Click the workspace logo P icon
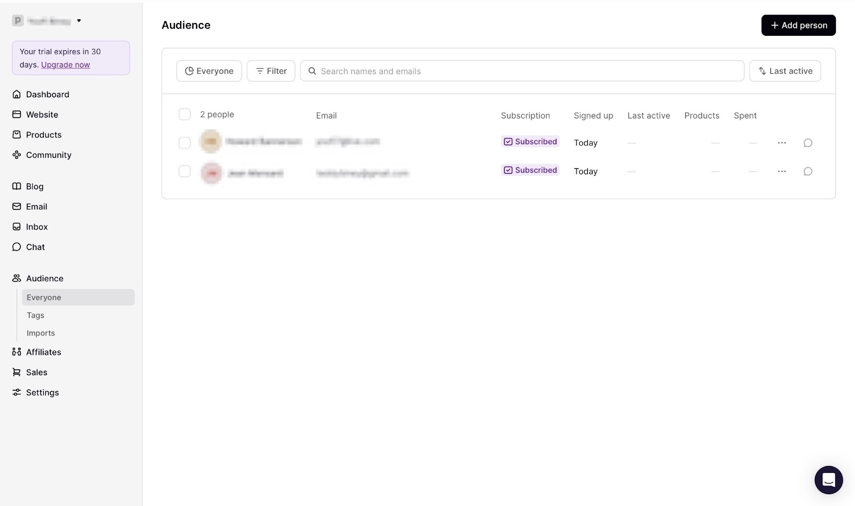This screenshot has width=855, height=506. 18,21
